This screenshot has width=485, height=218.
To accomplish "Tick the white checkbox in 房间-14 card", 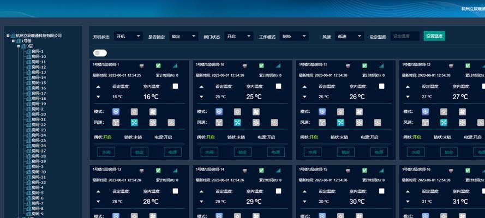I will tap(279, 191).
